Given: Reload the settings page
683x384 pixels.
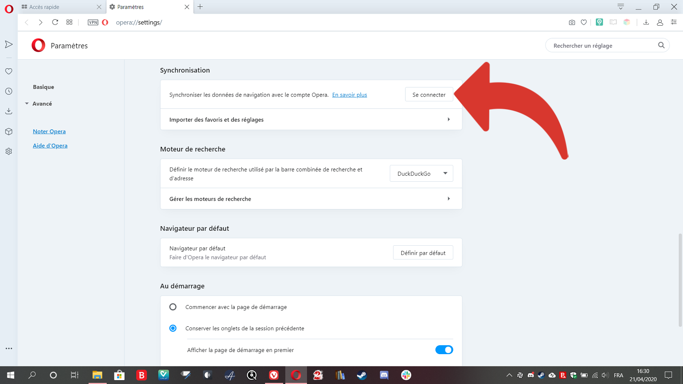Looking at the screenshot, I should (x=55, y=22).
